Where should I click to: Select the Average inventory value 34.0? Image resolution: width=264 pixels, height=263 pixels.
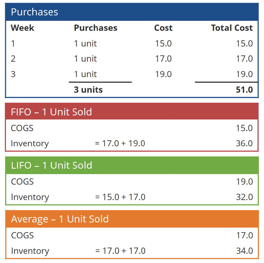245,251
